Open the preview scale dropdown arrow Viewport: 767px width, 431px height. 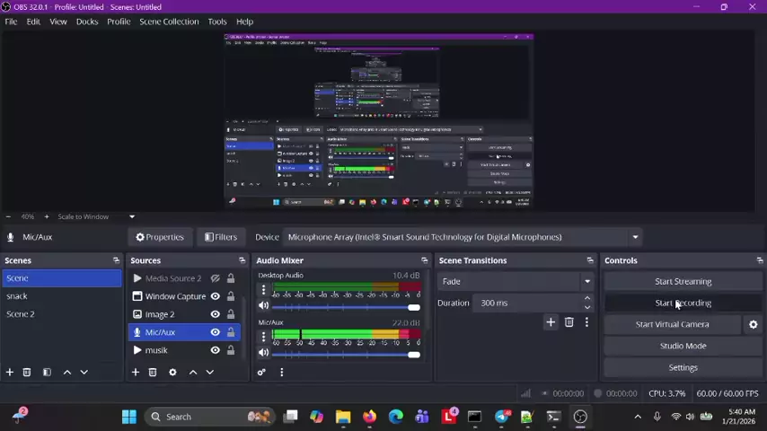pyautogui.click(x=131, y=216)
